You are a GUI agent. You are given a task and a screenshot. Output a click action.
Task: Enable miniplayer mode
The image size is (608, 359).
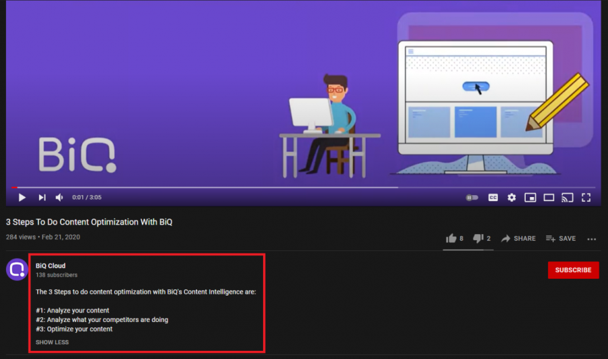tap(530, 197)
